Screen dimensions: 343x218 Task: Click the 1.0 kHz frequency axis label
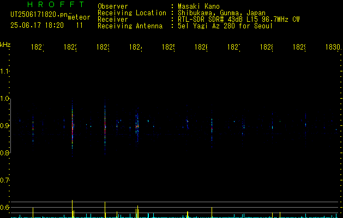coord(4,99)
